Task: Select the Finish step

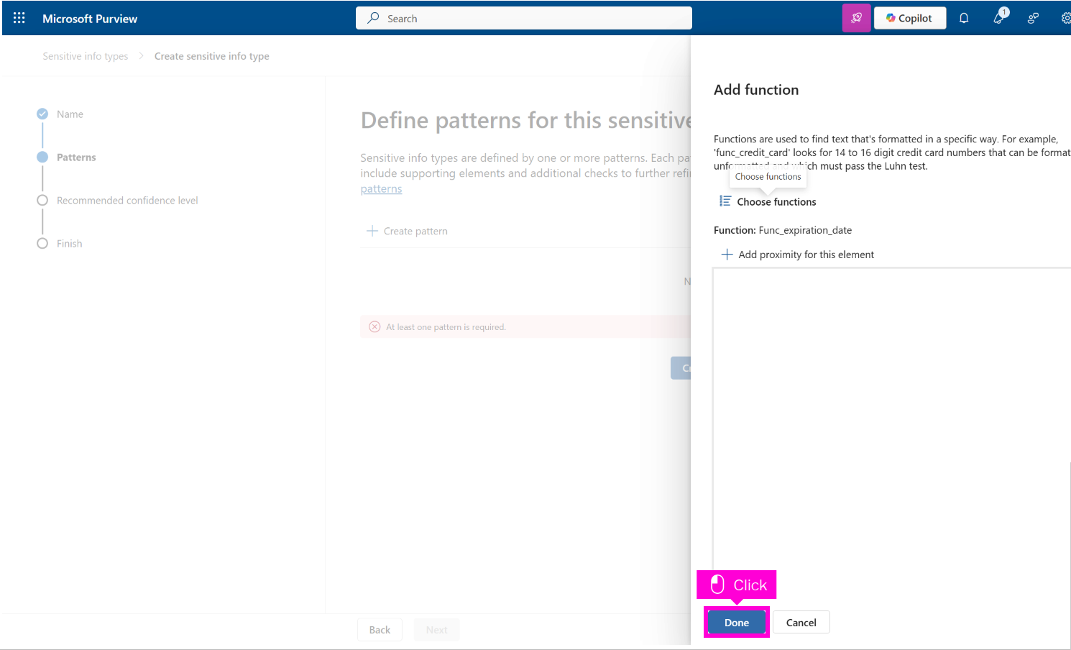Action: click(x=69, y=244)
